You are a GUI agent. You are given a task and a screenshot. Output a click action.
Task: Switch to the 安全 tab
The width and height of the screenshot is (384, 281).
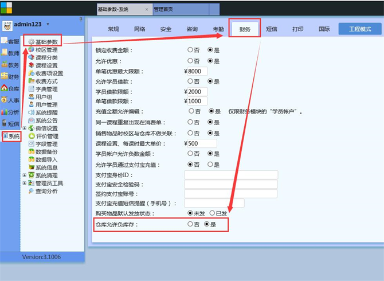[x=166, y=29]
